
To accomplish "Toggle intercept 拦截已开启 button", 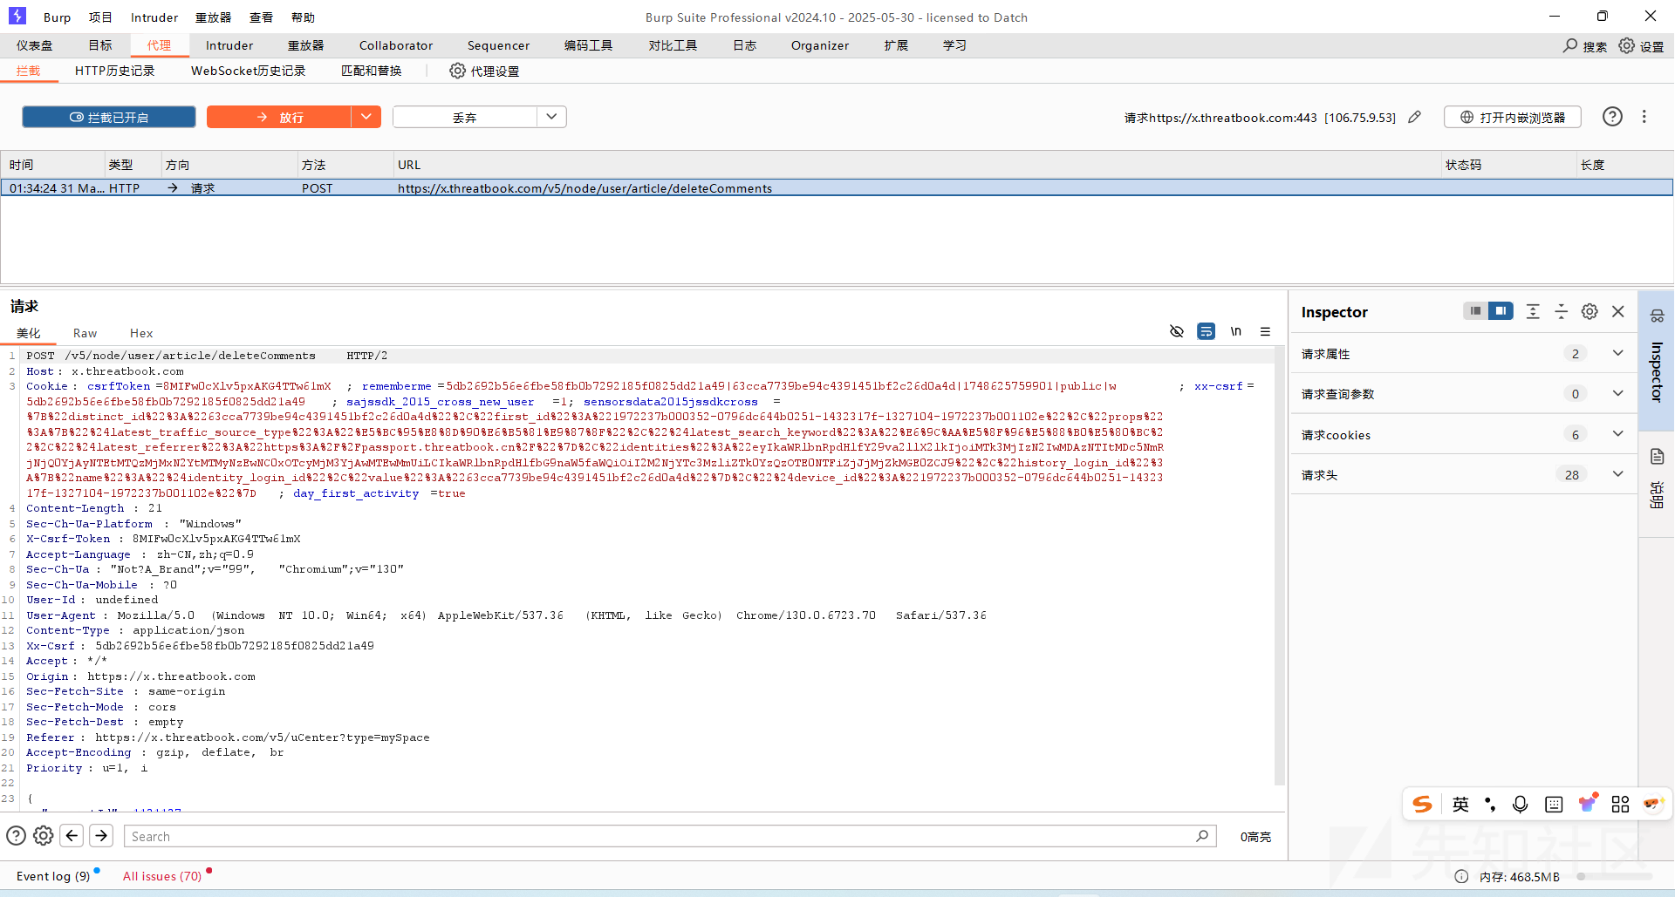I will (109, 117).
